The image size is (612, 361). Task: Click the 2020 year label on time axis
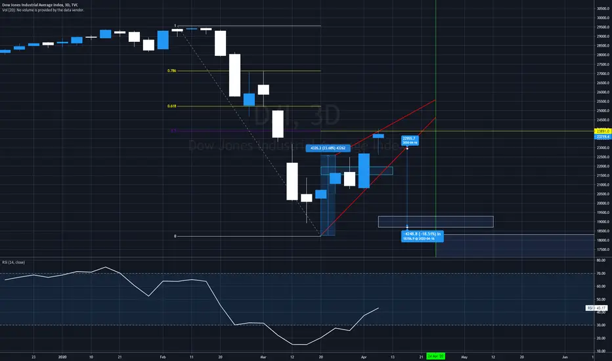click(62, 357)
